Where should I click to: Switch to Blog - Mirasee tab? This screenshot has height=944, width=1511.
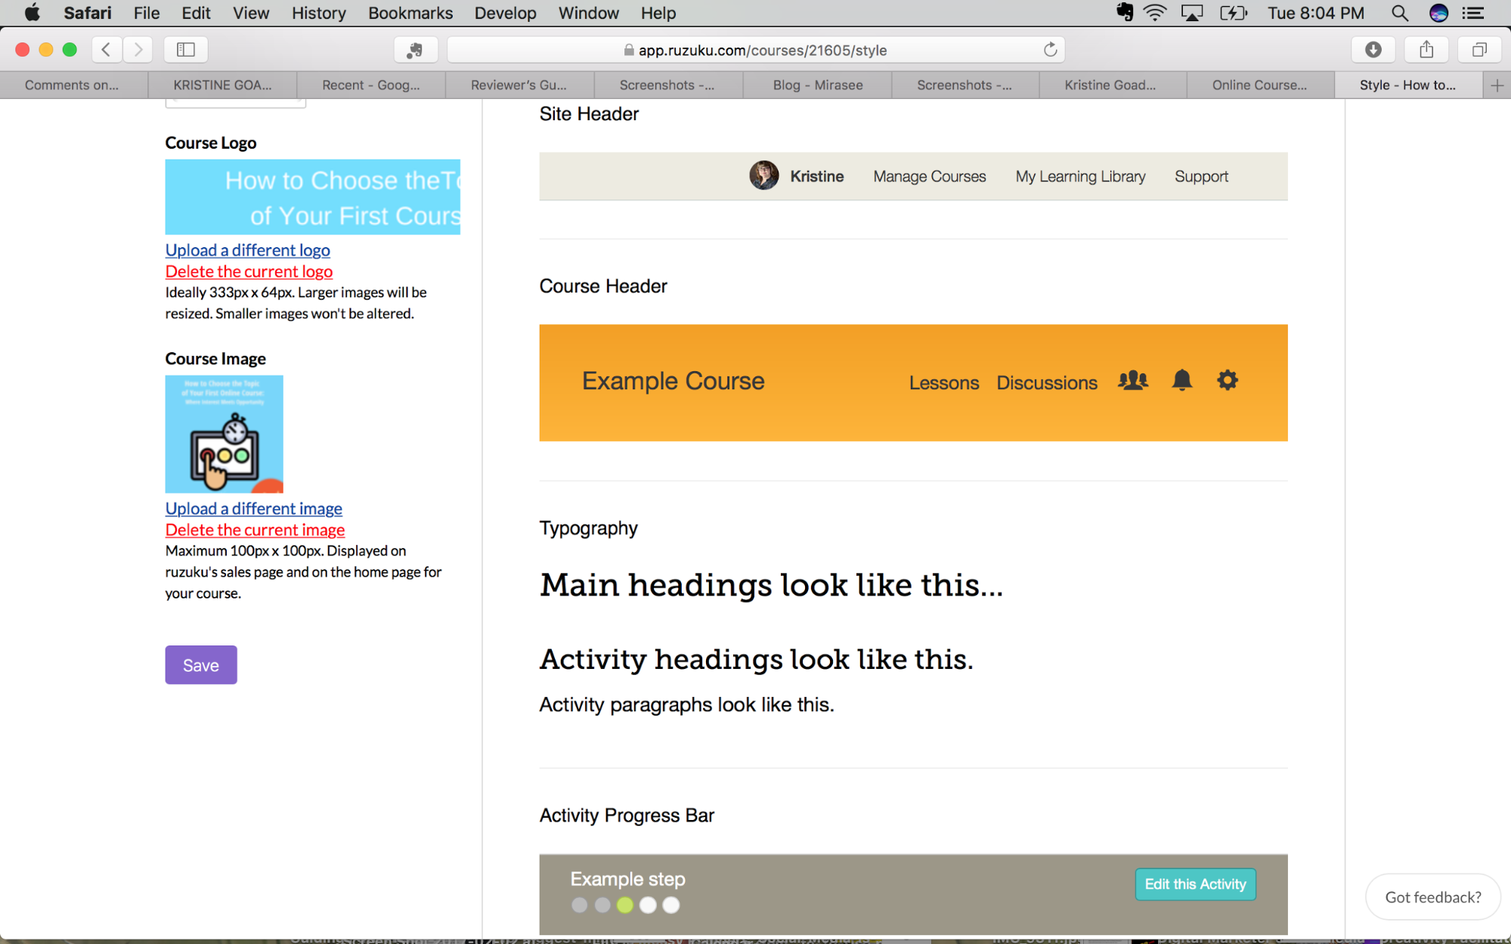click(x=818, y=85)
